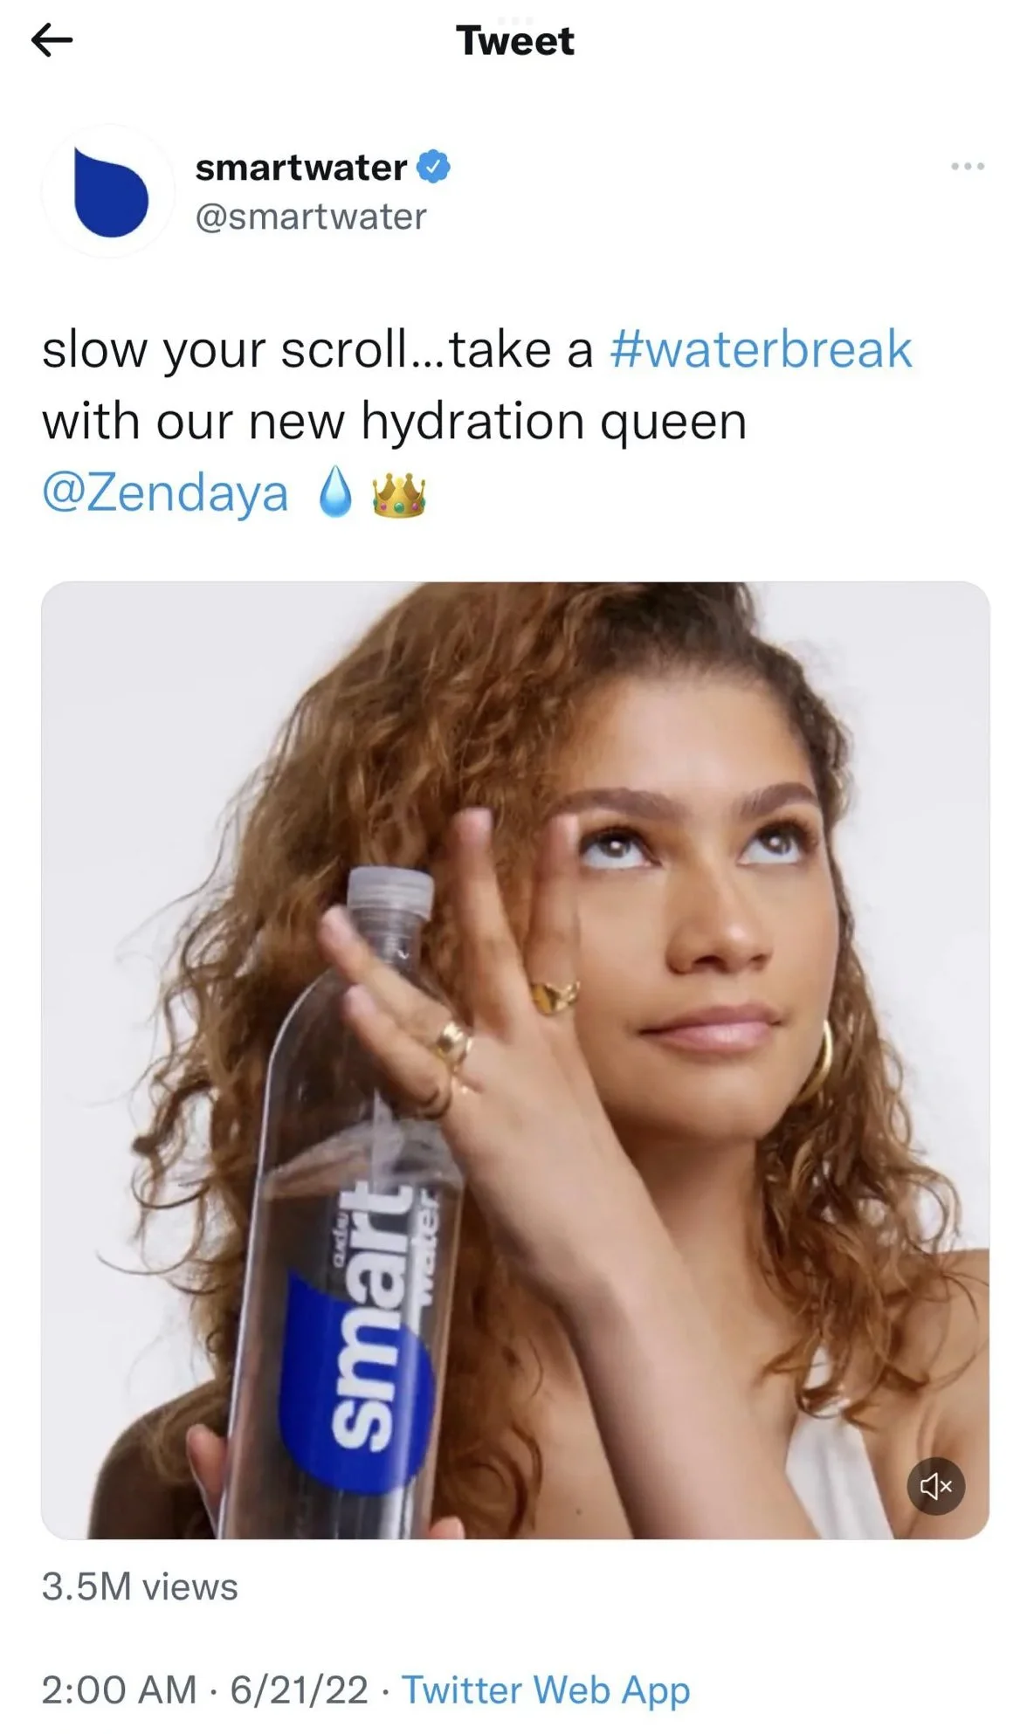Open smartwater profile avatar droplet logo

pos(108,191)
